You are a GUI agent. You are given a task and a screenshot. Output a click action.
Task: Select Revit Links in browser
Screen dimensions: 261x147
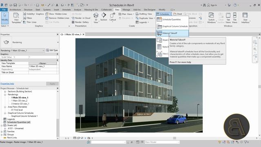pos(12,138)
